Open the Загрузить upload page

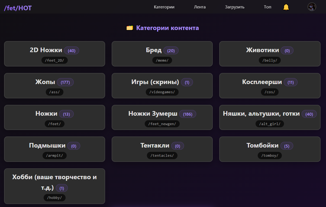tap(234, 7)
